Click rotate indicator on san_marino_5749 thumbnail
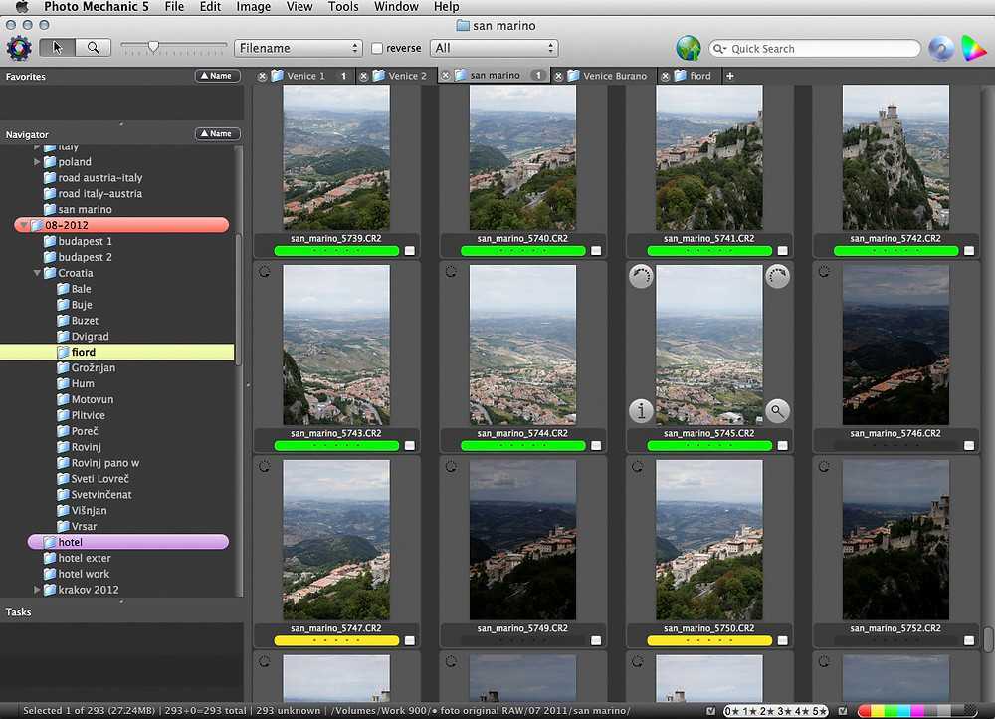This screenshot has height=719, width=995. (x=451, y=467)
